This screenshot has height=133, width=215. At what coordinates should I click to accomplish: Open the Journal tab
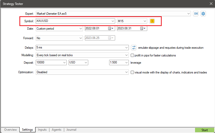pyautogui.click(x=71, y=130)
